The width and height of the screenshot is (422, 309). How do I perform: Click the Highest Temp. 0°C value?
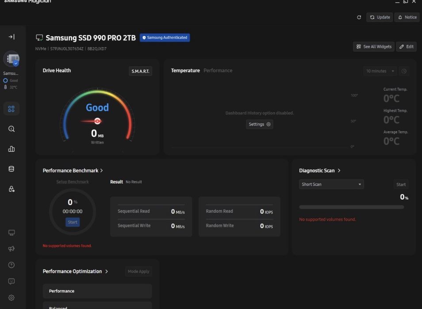click(x=391, y=120)
